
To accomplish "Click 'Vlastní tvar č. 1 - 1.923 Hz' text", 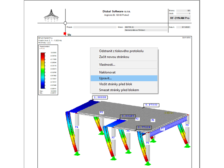I will (50, 40).
